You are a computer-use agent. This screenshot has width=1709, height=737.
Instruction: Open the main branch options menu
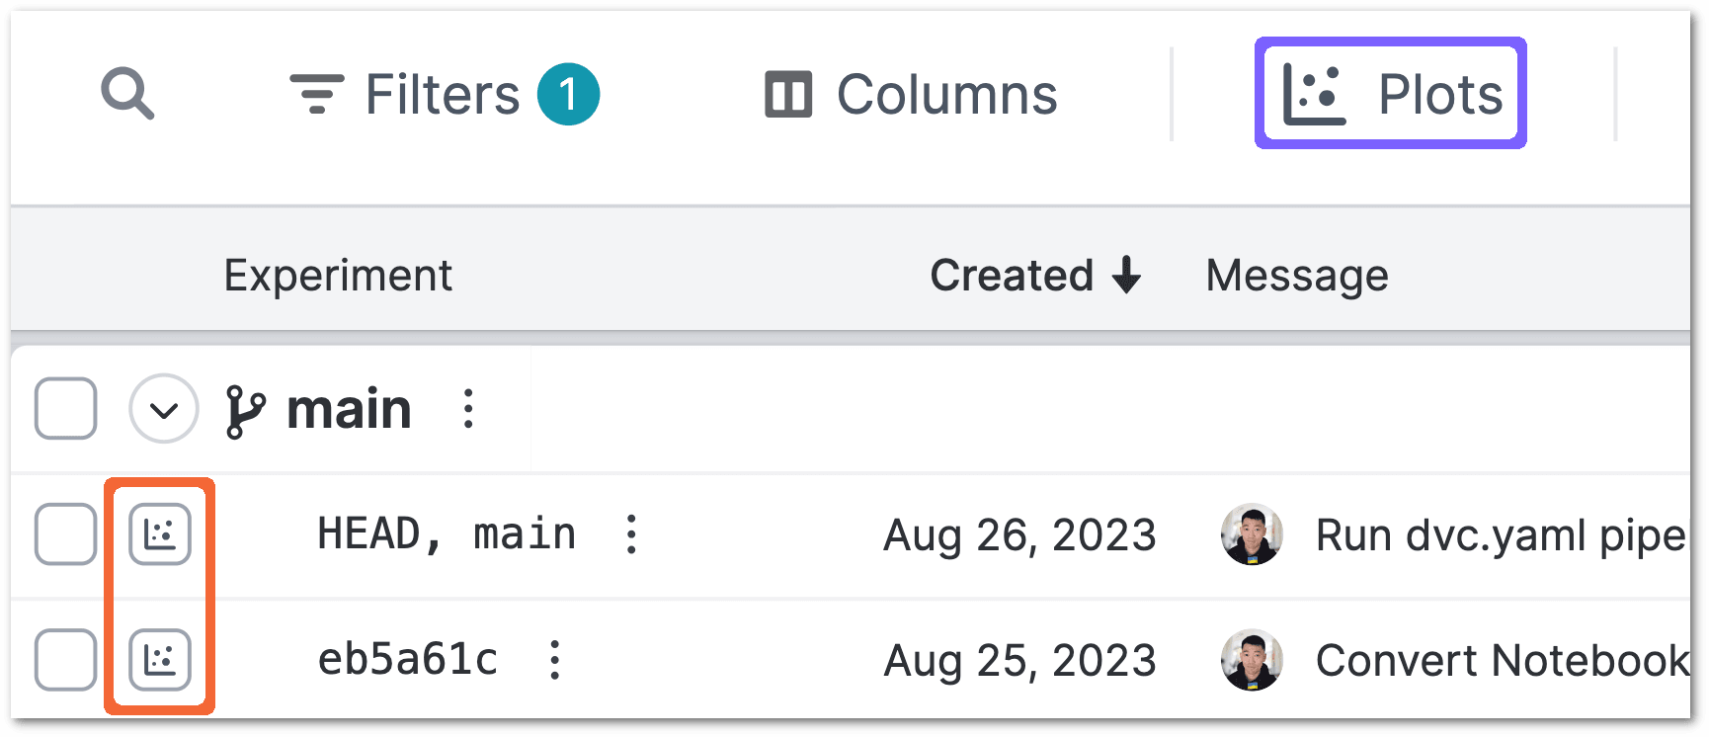468,408
